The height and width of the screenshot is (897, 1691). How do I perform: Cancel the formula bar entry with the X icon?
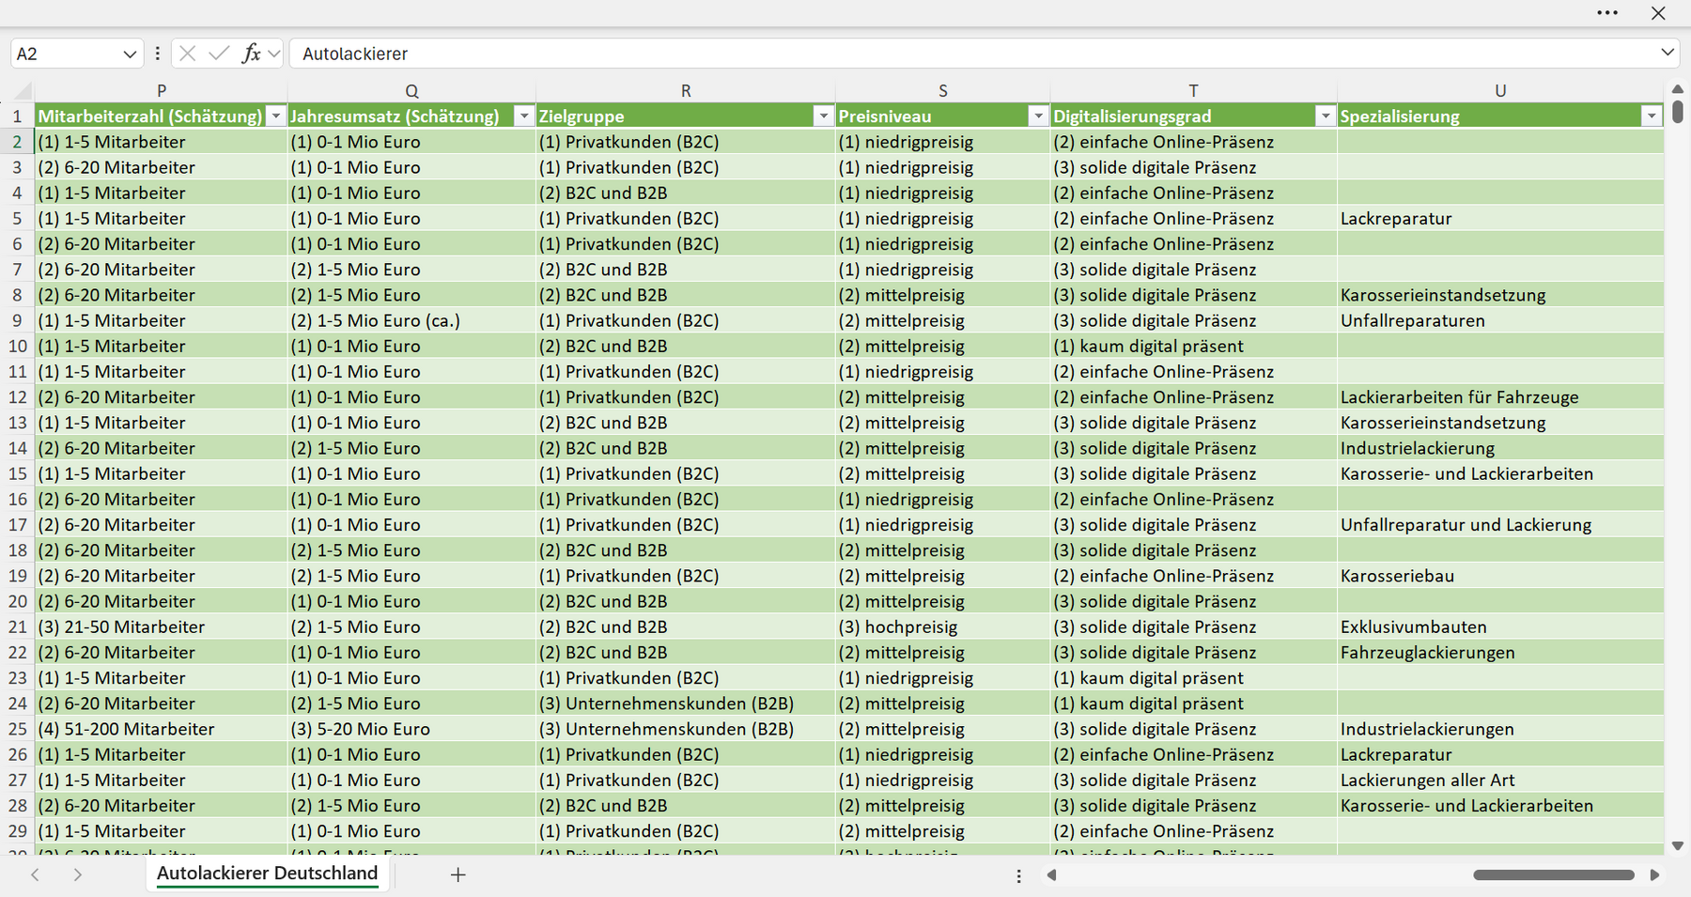tap(188, 54)
